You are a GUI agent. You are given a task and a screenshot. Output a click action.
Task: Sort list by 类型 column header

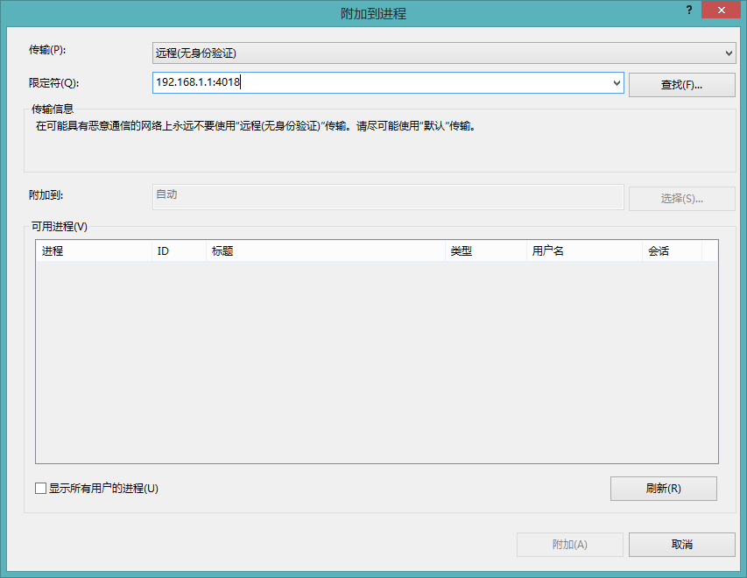point(484,251)
